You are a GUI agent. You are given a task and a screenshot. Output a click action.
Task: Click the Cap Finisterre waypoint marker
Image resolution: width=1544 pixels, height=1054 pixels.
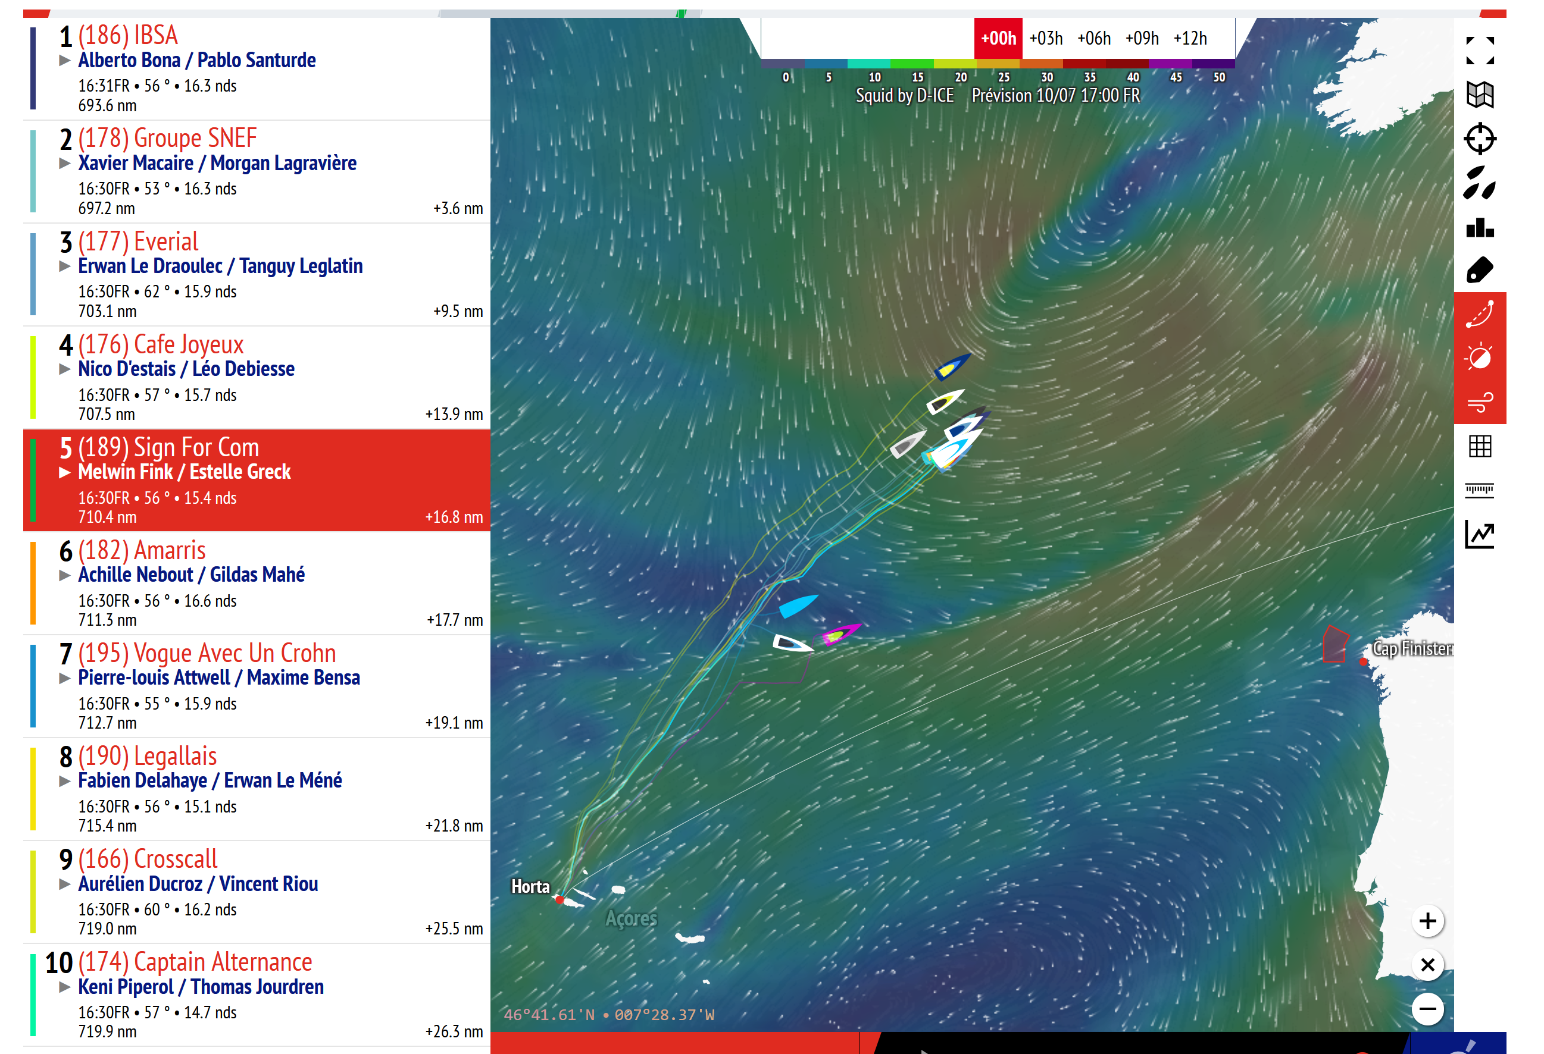1363,662
